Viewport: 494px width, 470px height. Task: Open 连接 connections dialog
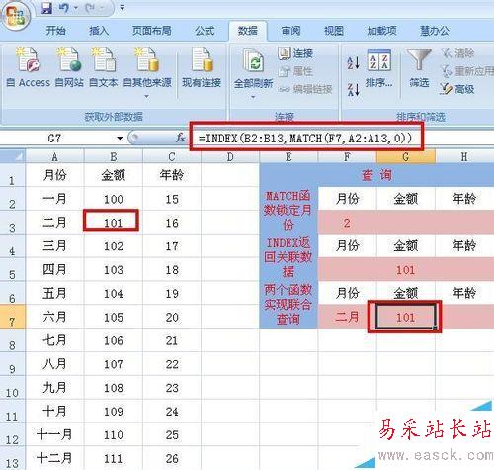pos(295,53)
